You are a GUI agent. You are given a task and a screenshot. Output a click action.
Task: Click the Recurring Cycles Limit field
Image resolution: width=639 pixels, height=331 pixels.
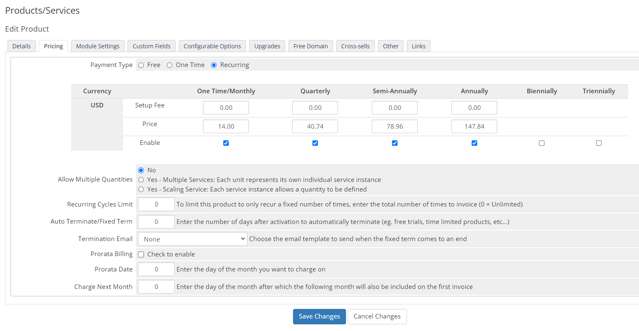click(x=156, y=204)
